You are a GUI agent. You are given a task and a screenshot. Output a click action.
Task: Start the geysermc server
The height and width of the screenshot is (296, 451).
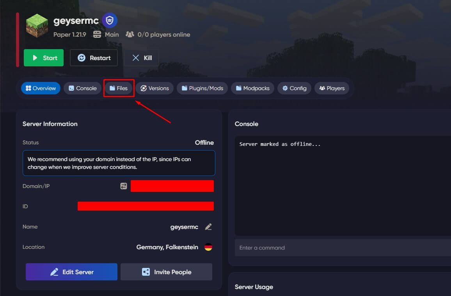coord(43,57)
